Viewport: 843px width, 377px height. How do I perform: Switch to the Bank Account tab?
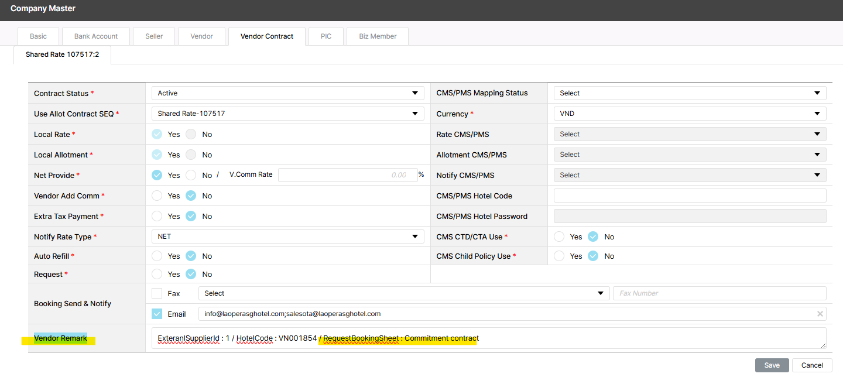pyautogui.click(x=96, y=36)
